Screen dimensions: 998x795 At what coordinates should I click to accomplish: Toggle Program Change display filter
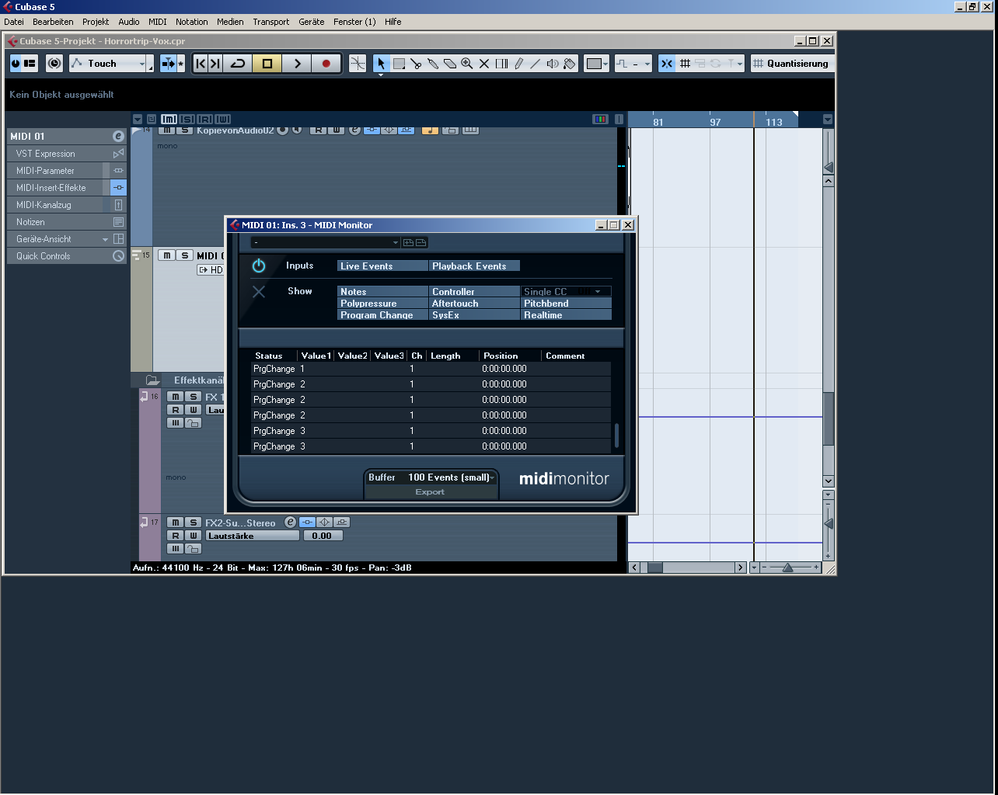[x=383, y=315]
